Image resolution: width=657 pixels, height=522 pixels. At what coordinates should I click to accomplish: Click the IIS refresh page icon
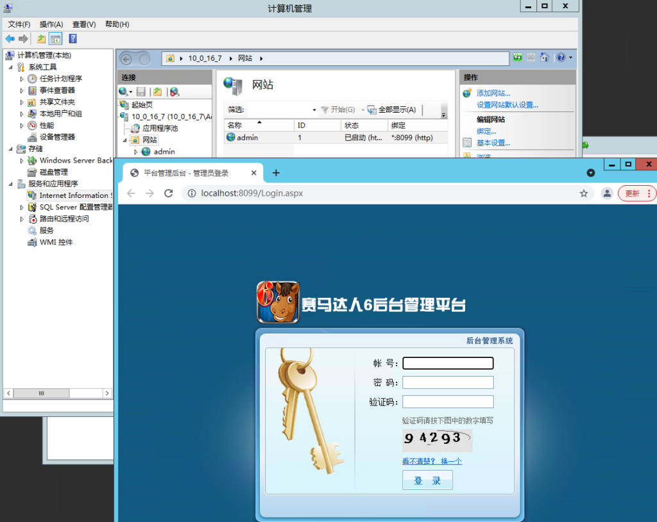tap(518, 58)
